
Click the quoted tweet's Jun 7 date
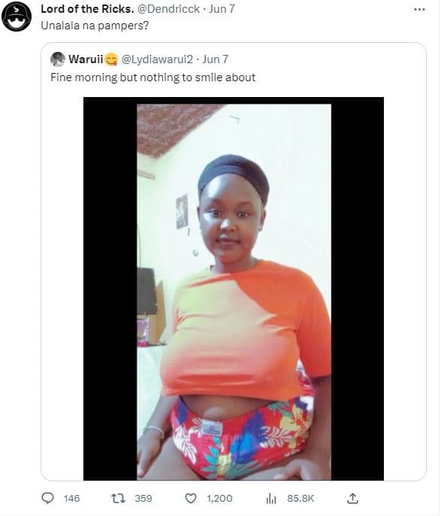click(x=216, y=59)
